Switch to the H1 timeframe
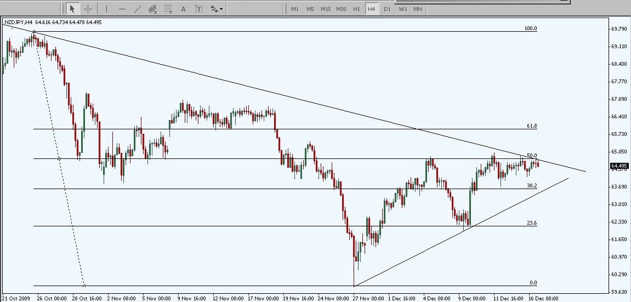This screenshot has height=302, width=631. point(356,9)
